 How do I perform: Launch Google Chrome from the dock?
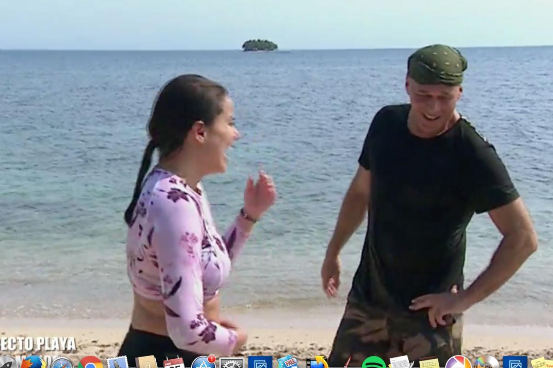(90, 363)
